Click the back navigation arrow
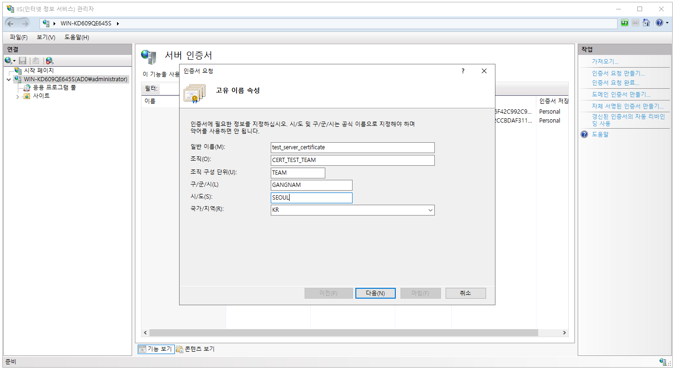The width and height of the screenshot is (675, 370). coord(10,23)
